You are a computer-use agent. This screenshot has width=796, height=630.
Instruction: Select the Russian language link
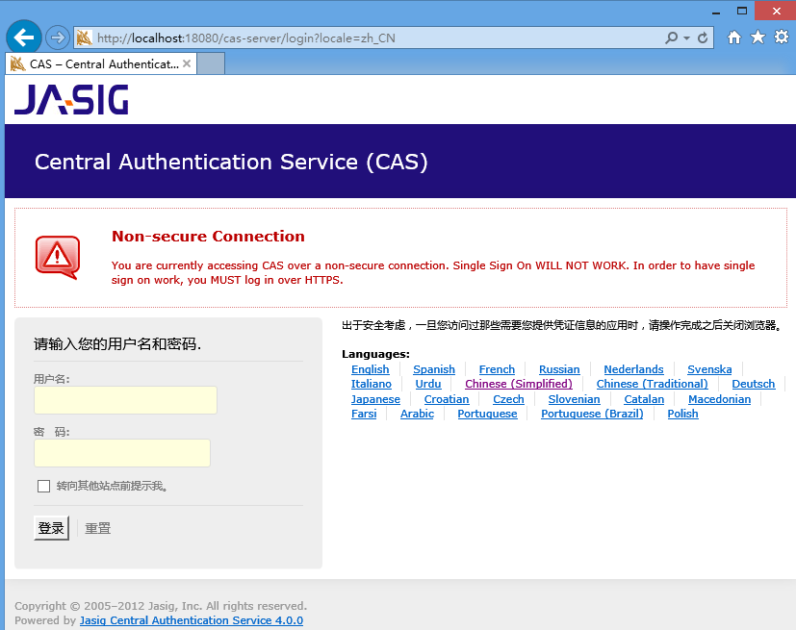559,369
